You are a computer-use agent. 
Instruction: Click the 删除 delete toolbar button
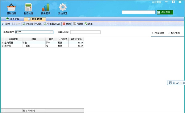pos(67,24)
